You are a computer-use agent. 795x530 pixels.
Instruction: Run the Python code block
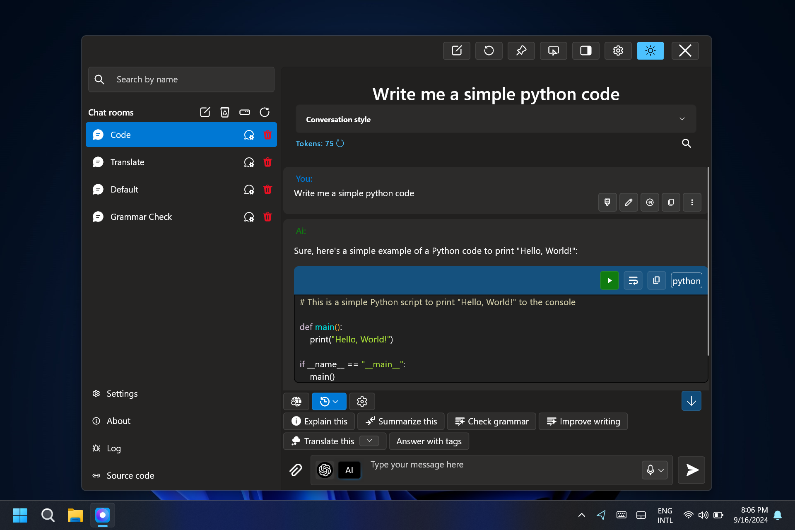coord(609,281)
